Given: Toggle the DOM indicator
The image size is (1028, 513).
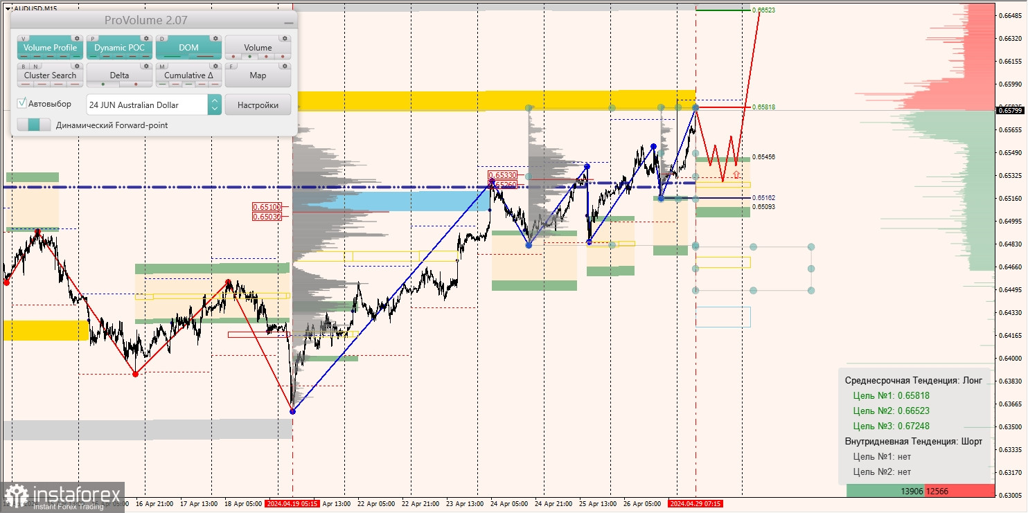Looking at the screenshot, I should [188, 48].
